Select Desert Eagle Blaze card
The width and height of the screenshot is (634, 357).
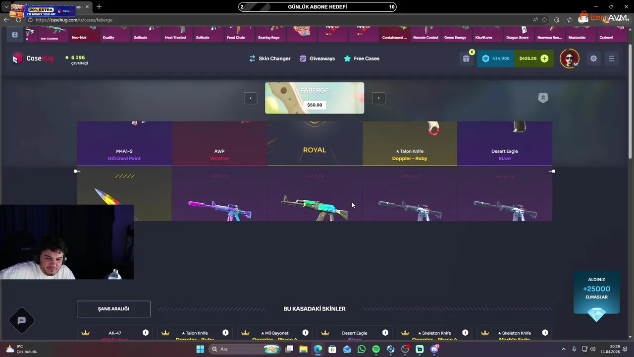(504, 143)
